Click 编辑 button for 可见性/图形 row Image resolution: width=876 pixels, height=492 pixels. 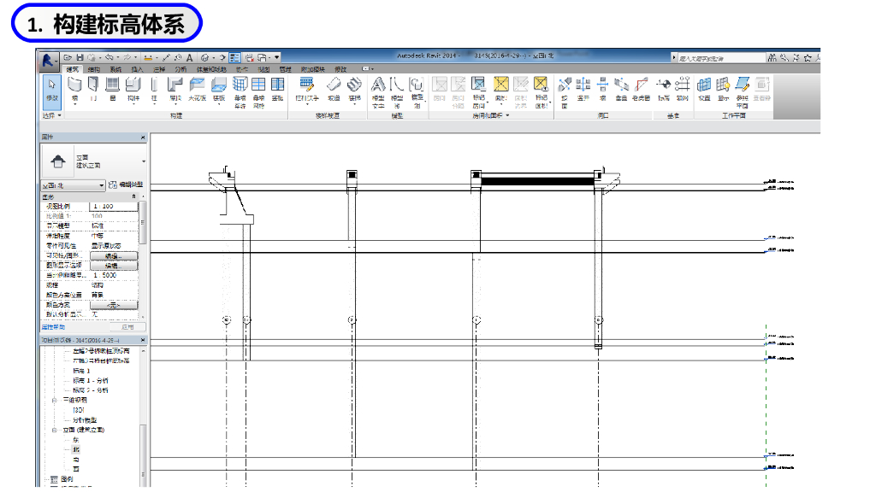114,256
